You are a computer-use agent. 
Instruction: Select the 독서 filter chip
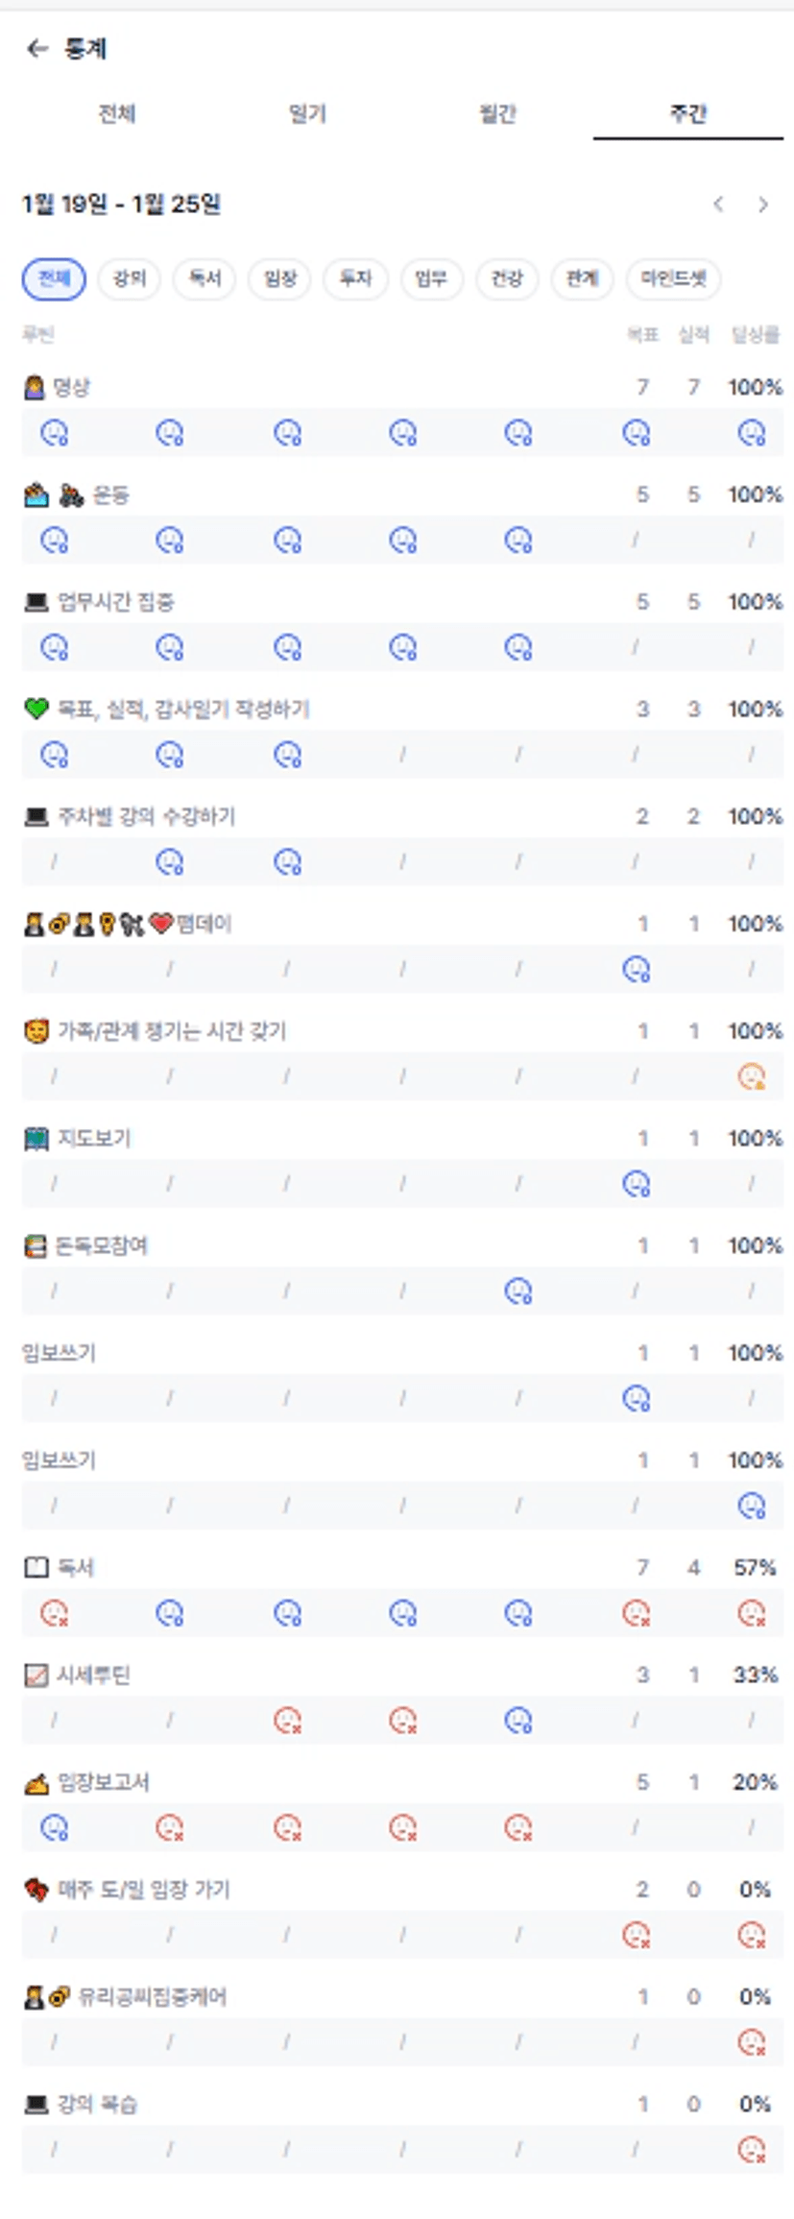205,278
